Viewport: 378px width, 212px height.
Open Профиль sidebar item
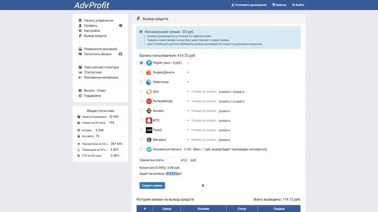[x=90, y=25]
